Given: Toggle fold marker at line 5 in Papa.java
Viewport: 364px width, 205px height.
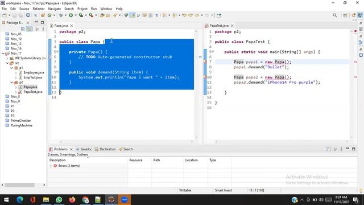Looking at the screenshot, I should pyautogui.click(x=57, y=52).
